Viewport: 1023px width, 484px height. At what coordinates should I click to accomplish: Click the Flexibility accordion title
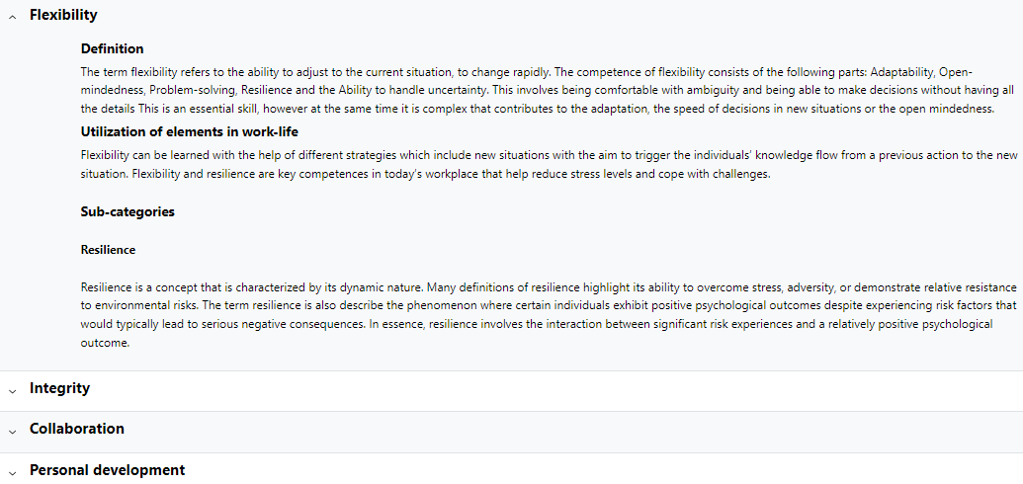(x=63, y=15)
